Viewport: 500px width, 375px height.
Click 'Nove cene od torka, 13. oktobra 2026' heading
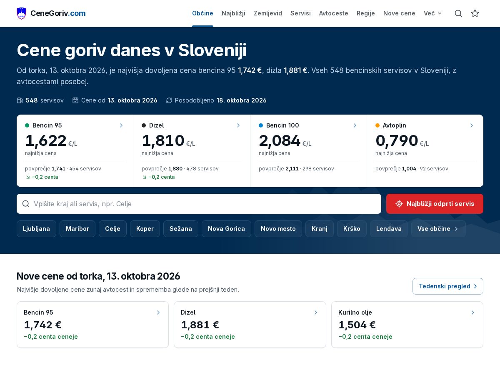98,276
